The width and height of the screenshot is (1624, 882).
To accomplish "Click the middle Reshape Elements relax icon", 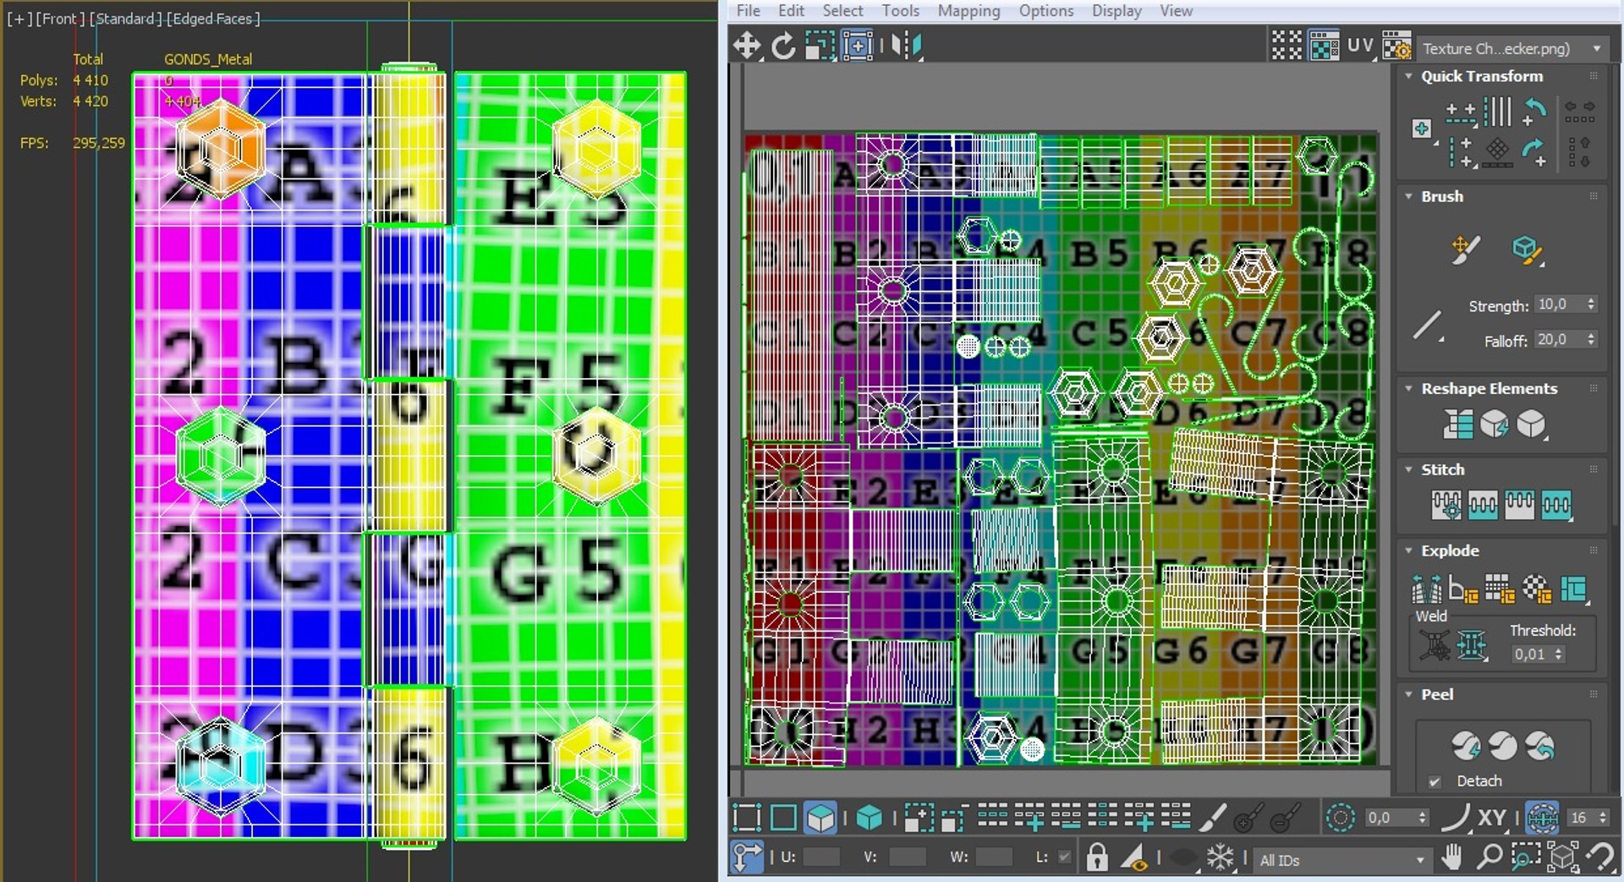I will tap(1495, 424).
